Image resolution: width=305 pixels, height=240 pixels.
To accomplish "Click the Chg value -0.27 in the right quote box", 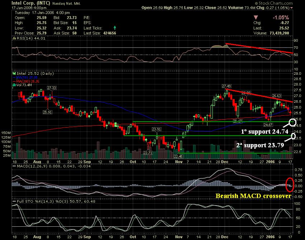I will click(285, 23).
